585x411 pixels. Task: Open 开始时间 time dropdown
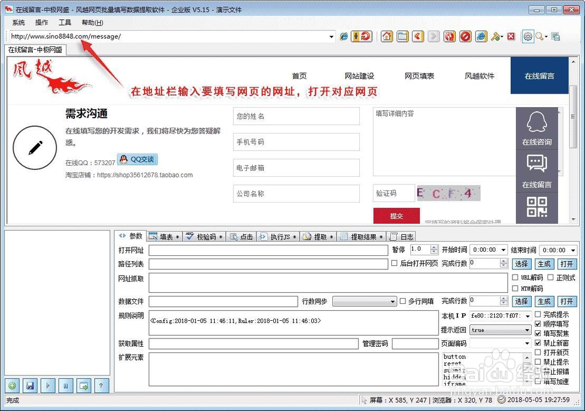(504, 250)
